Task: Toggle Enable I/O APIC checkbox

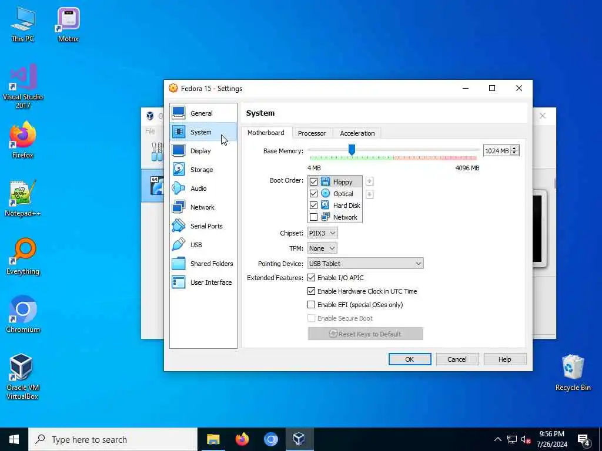Action: pos(312,278)
